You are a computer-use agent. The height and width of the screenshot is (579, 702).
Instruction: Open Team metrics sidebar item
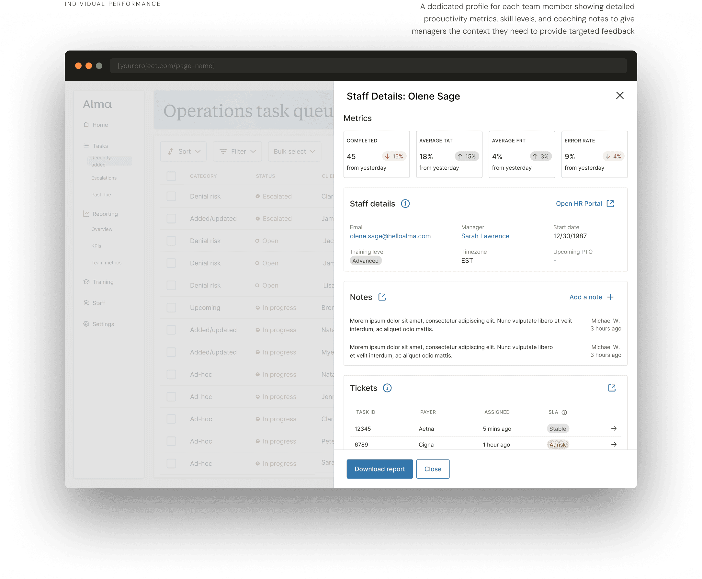pyautogui.click(x=107, y=263)
